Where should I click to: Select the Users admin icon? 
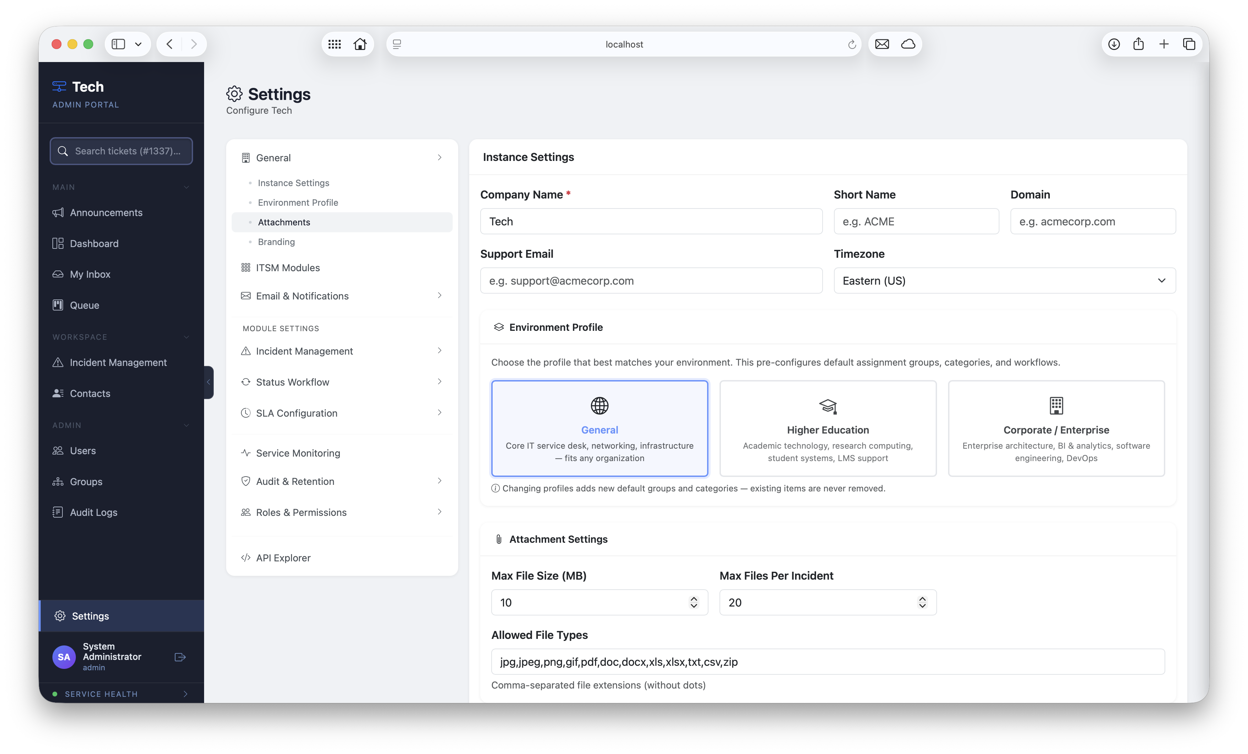58,450
